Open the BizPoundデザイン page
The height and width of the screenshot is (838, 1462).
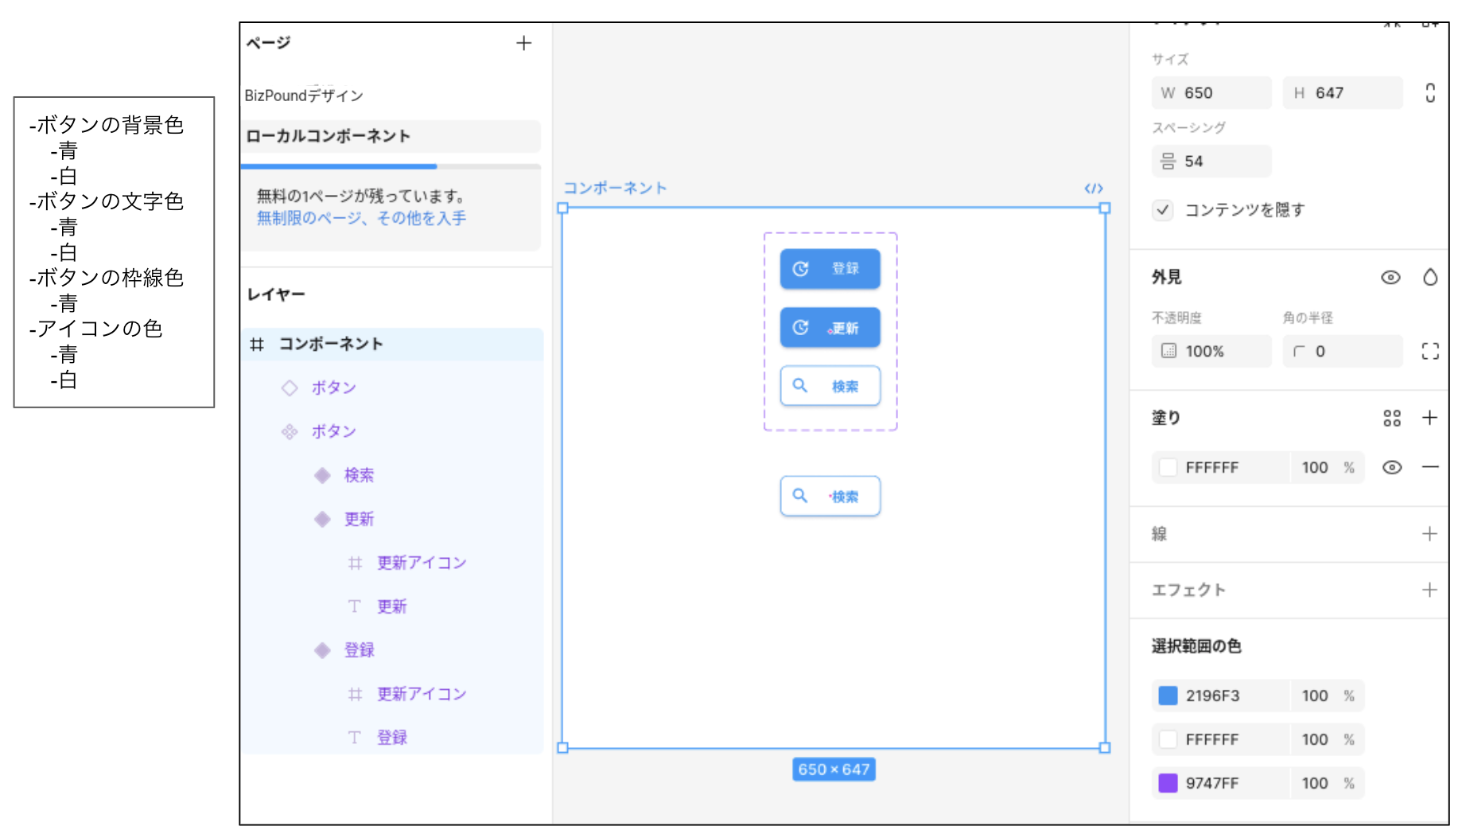(x=304, y=95)
